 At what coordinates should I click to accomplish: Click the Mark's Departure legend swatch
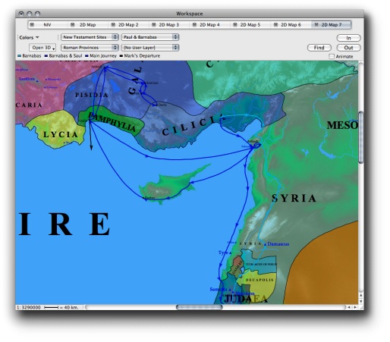(121, 56)
